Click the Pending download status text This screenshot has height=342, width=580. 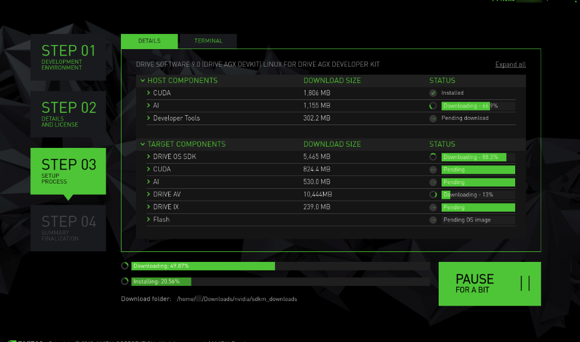tap(465, 118)
